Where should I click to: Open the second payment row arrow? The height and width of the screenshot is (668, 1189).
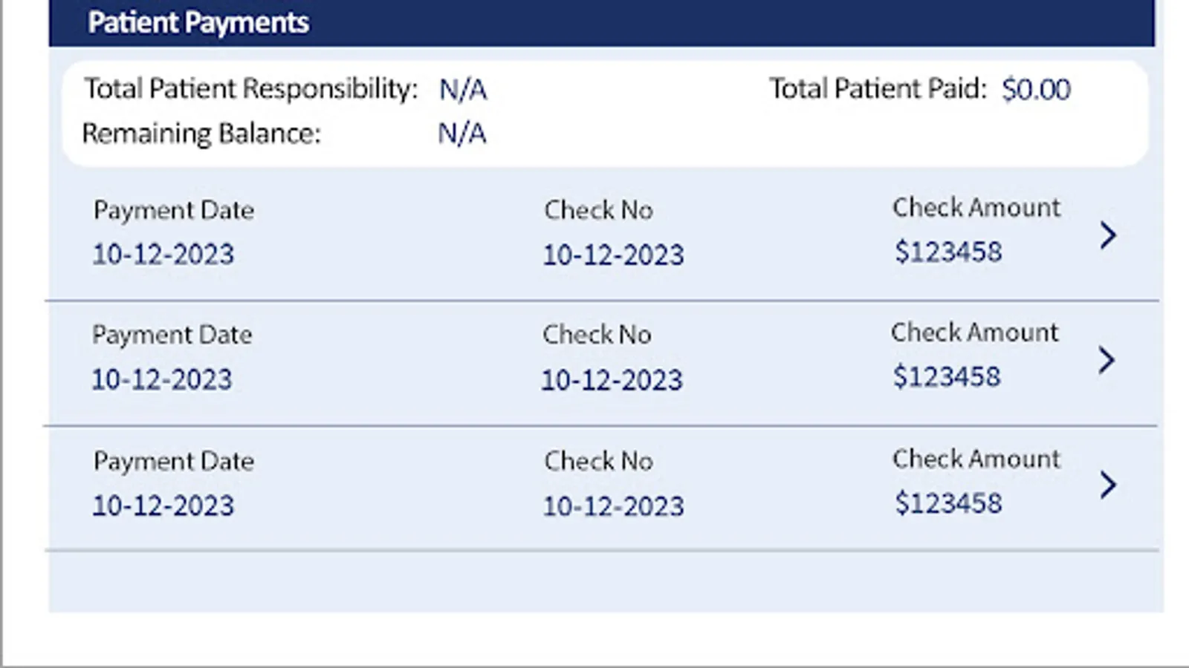pyautogui.click(x=1107, y=361)
